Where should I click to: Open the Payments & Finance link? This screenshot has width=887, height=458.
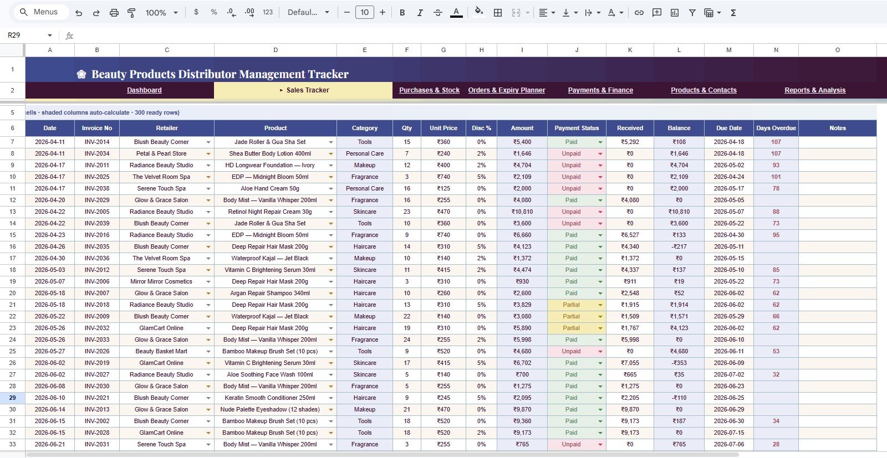tap(600, 90)
